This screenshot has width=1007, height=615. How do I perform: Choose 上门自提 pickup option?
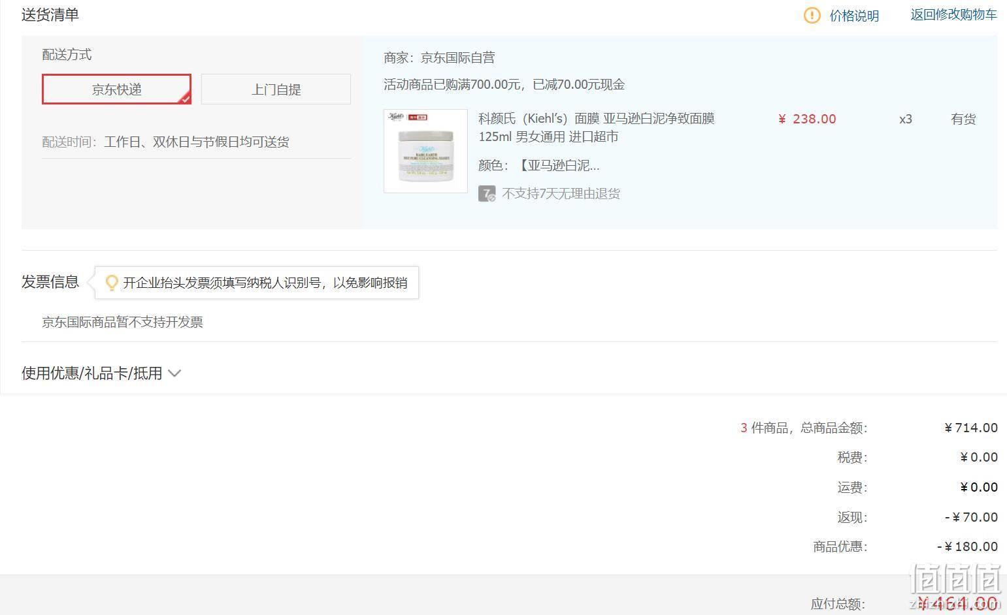click(x=276, y=89)
